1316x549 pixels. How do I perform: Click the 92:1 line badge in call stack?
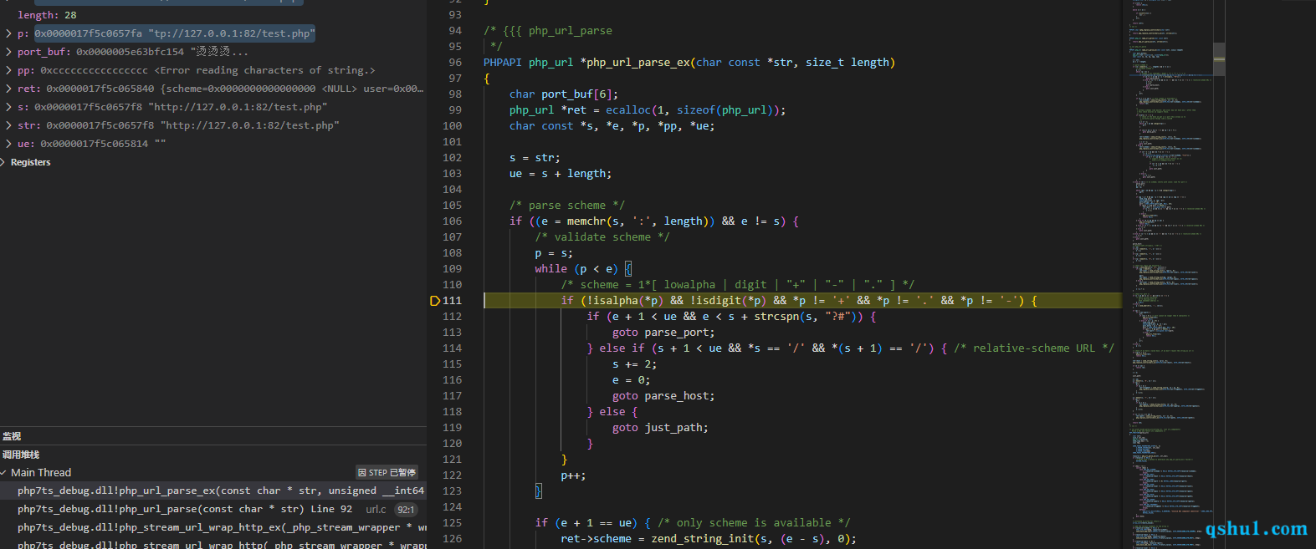[406, 510]
